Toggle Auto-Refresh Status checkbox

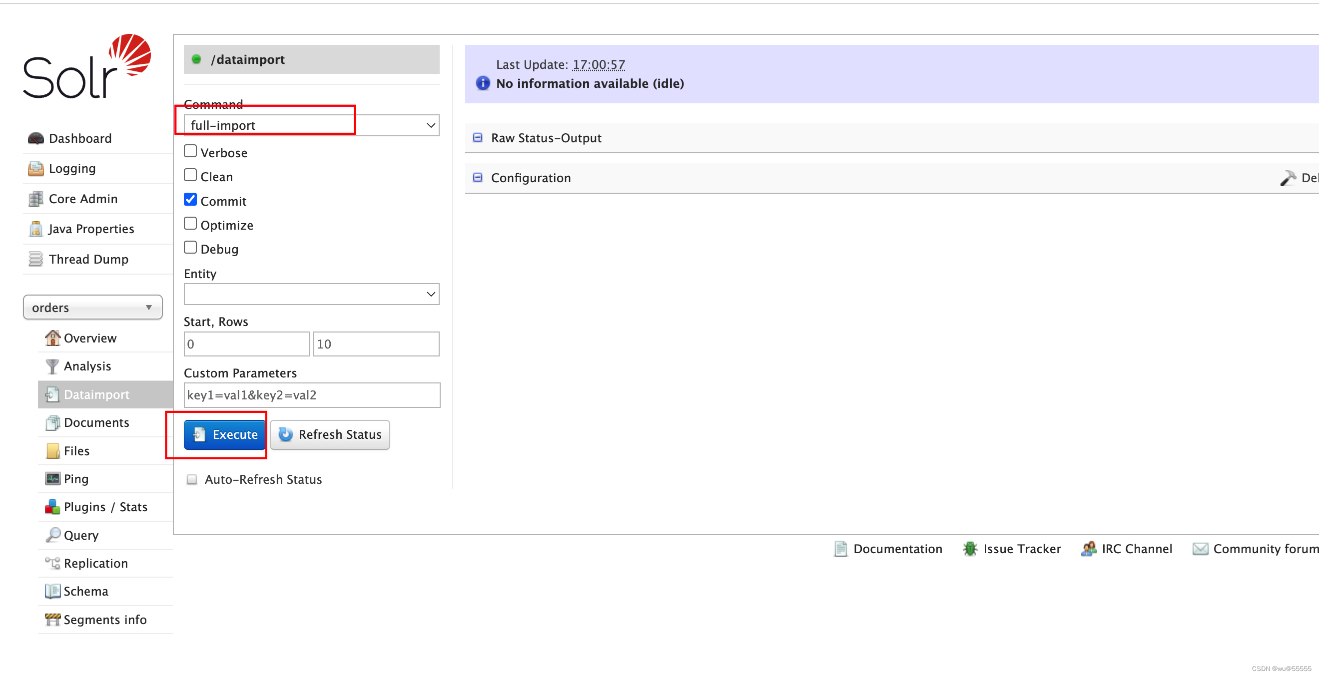pyautogui.click(x=191, y=479)
